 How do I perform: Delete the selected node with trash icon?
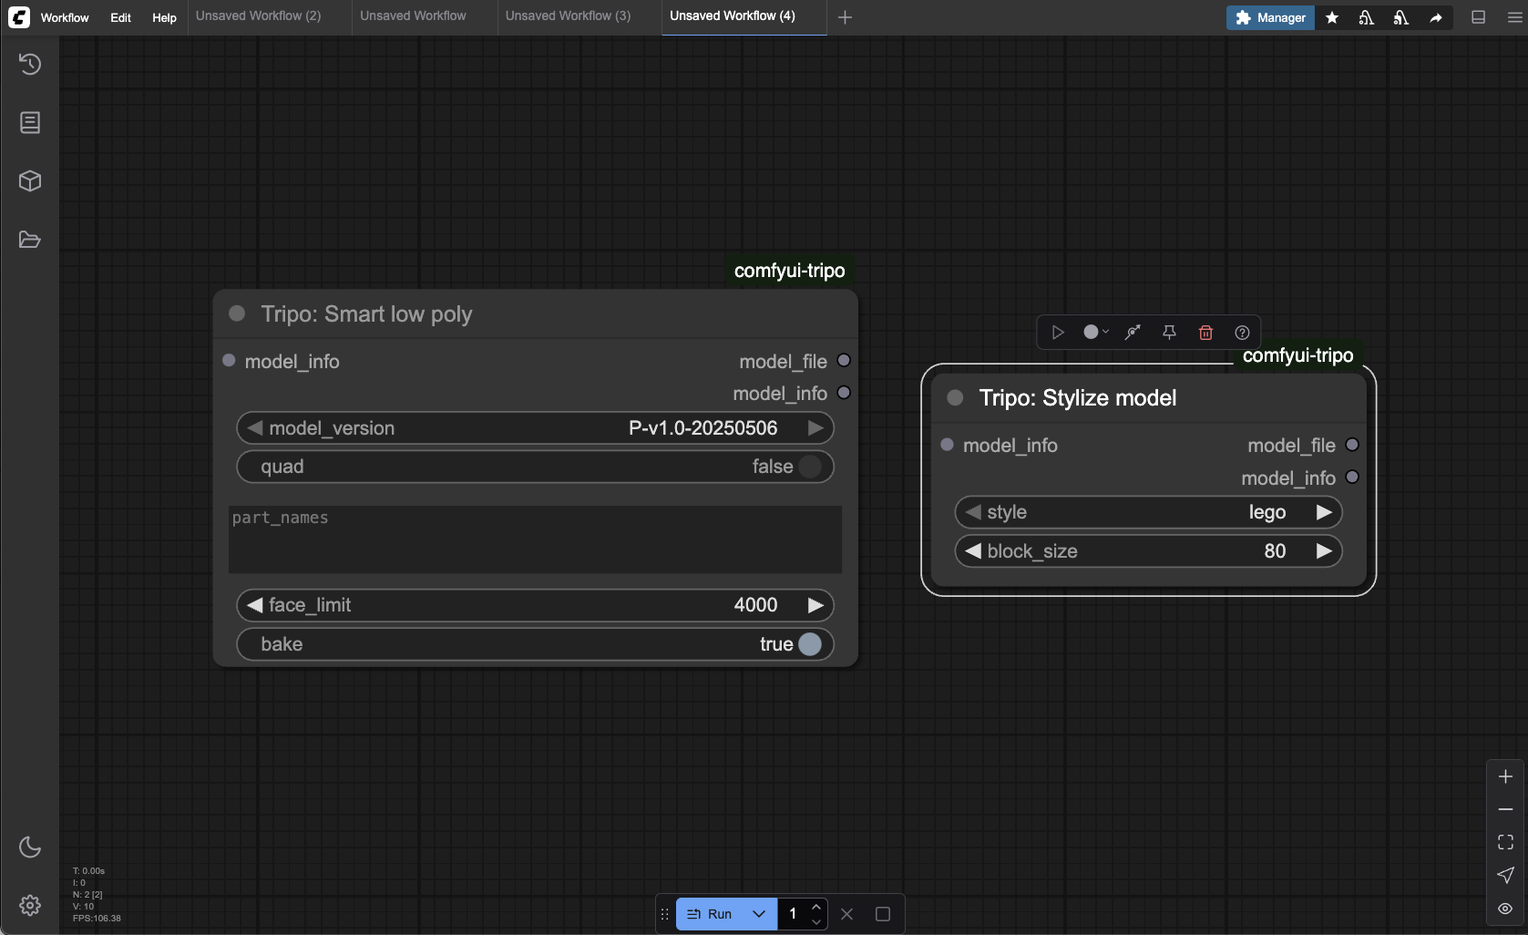tap(1205, 333)
